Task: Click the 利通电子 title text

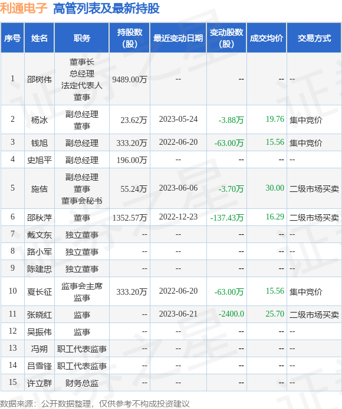Action: [24, 8]
